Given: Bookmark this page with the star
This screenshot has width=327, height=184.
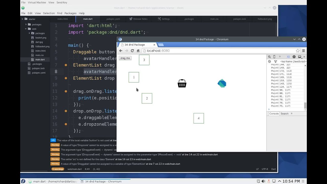Looking at the screenshot, I should pos(298,51).
